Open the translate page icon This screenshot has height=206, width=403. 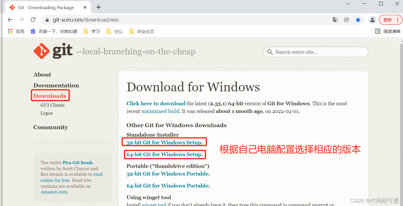335,20
